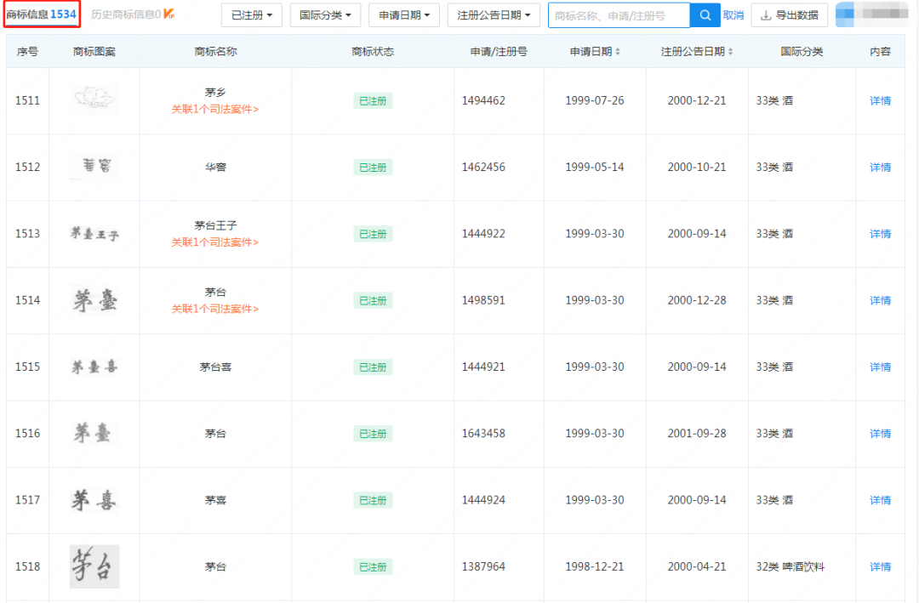The width and height of the screenshot is (919, 603).
Task: View trademark image in row 1516
Action: point(93,434)
